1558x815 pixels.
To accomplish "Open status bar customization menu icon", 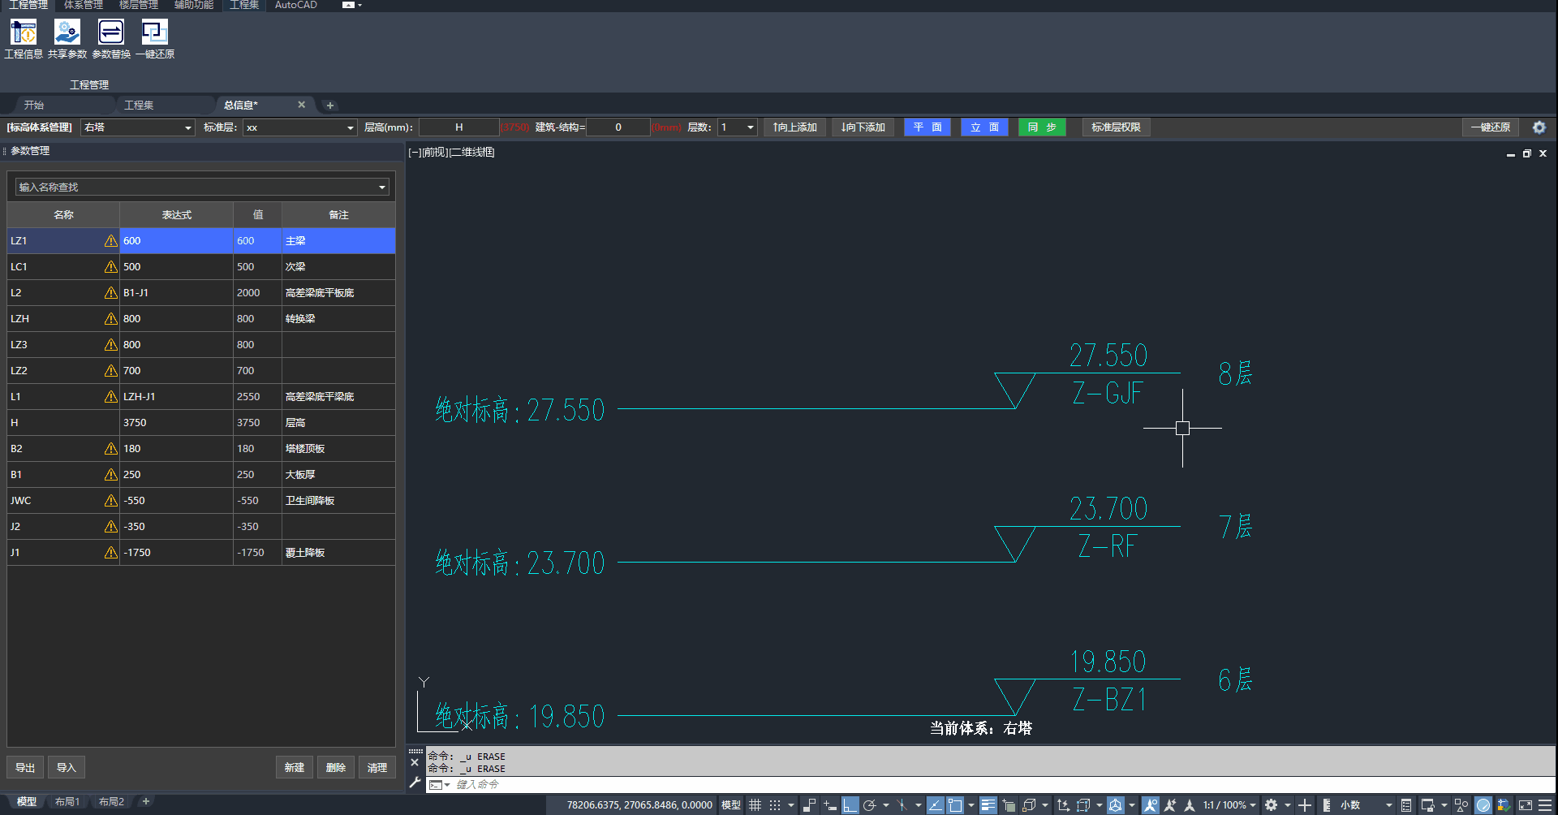I will pyautogui.click(x=1545, y=805).
